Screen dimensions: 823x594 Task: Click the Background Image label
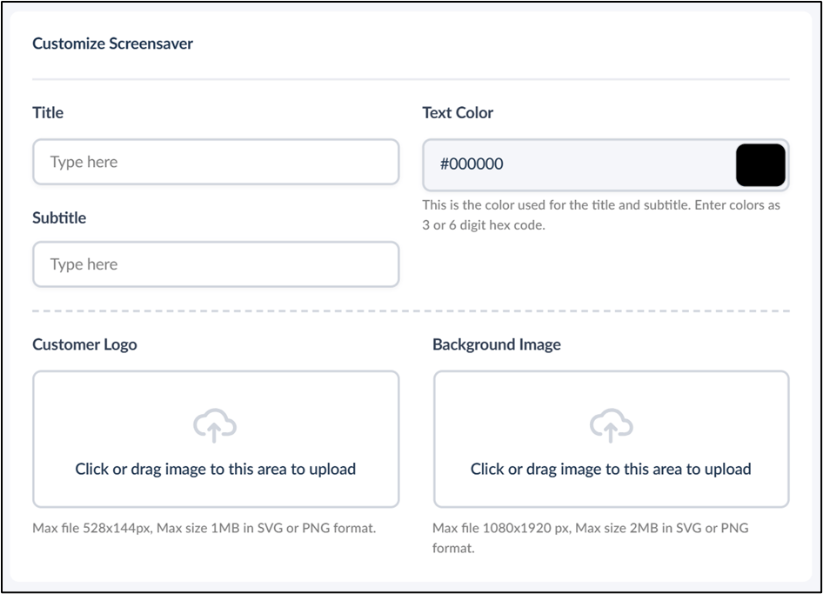pyautogui.click(x=497, y=344)
